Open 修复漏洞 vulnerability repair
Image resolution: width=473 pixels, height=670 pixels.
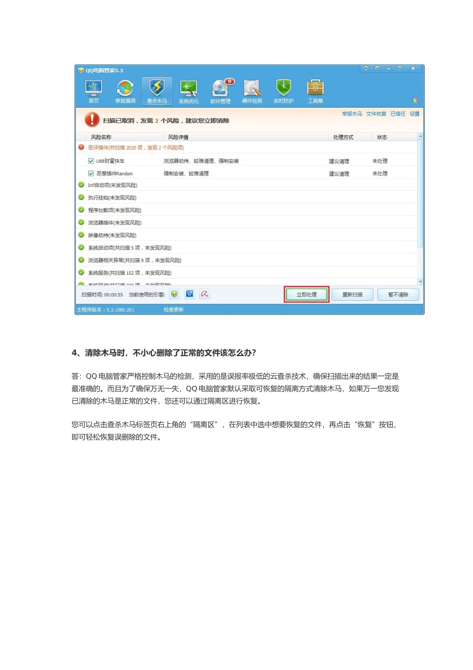[x=125, y=91]
